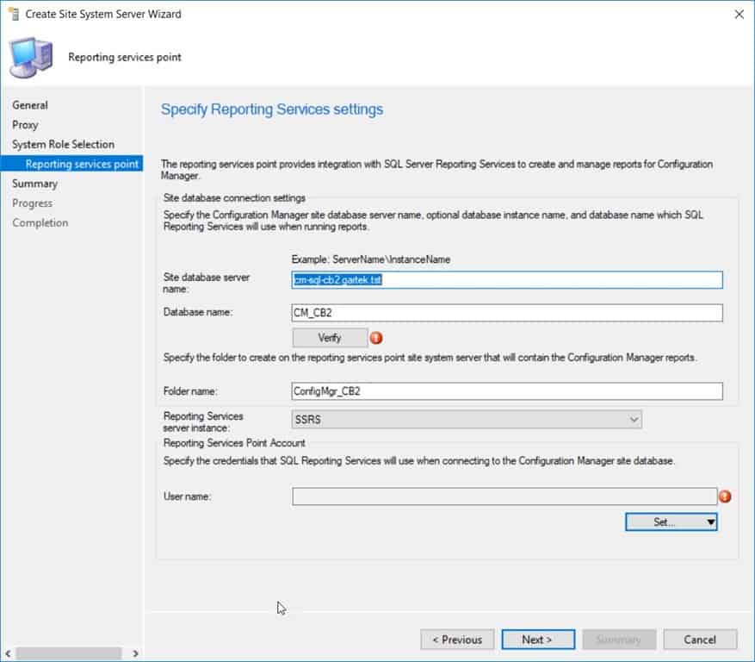Click the error icon next to User name
This screenshot has height=662, width=755.
[725, 496]
